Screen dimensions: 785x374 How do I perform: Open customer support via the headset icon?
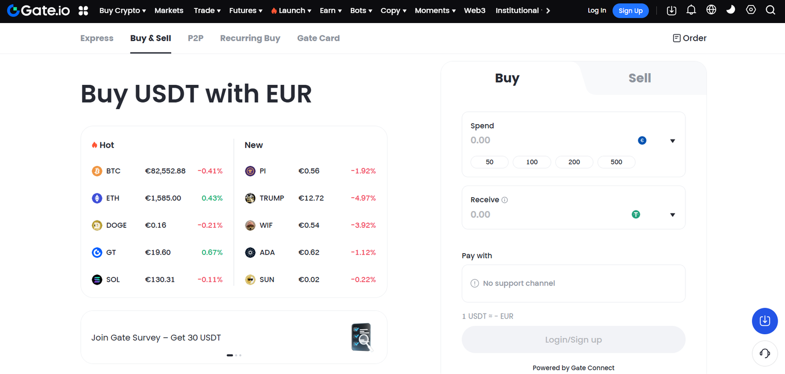click(x=764, y=353)
